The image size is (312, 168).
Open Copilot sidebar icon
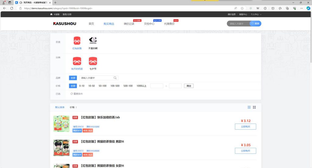pyautogui.click(x=308, y=8)
